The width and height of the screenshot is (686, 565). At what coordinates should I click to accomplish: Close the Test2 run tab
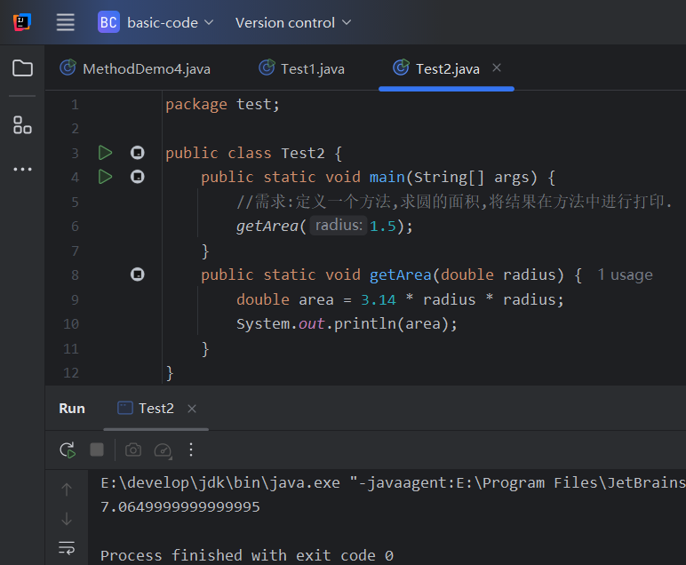[192, 409]
